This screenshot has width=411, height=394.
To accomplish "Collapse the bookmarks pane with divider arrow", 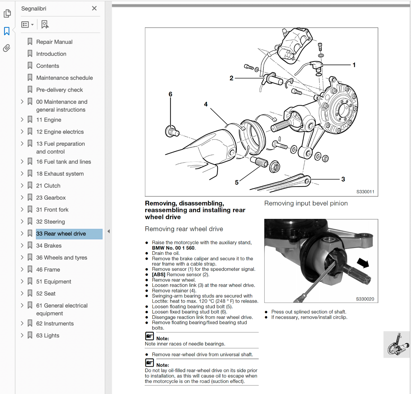I will (x=108, y=231).
